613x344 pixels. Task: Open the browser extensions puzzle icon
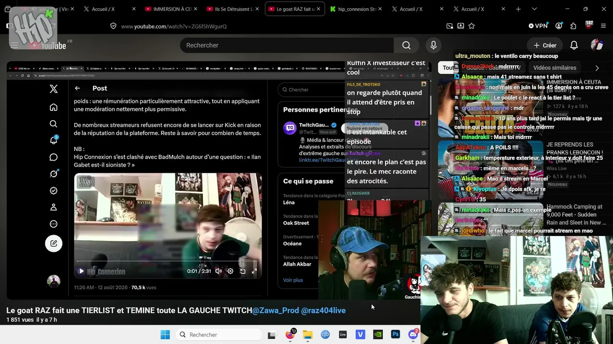pyautogui.click(x=573, y=26)
